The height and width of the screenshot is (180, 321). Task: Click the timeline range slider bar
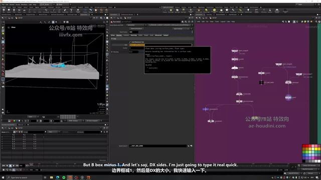coord(159,170)
